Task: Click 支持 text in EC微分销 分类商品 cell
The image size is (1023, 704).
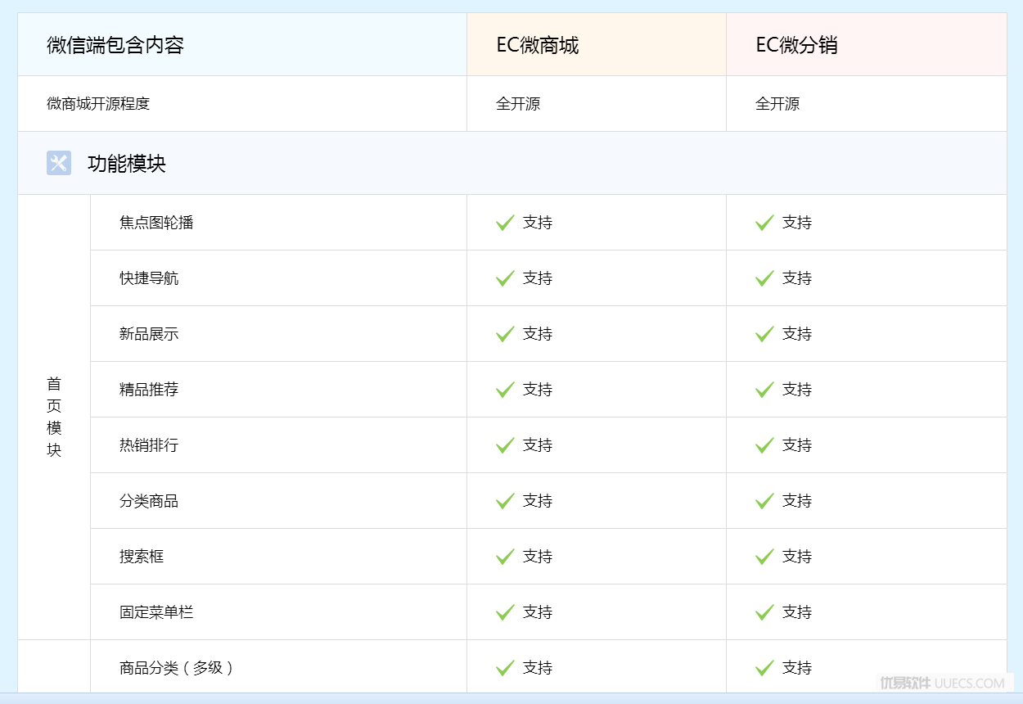Action: point(797,501)
